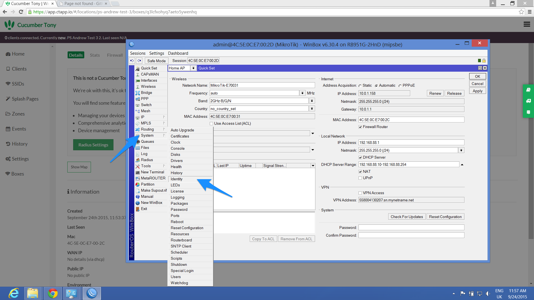
Task: Open the Frequency dropdown arrow
Action: pyautogui.click(x=302, y=93)
